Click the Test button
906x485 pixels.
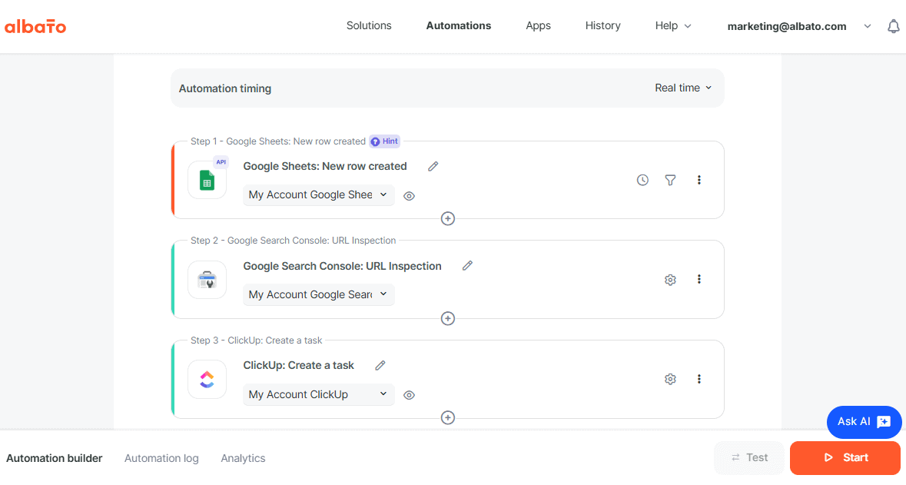click(x=749, y=458)
